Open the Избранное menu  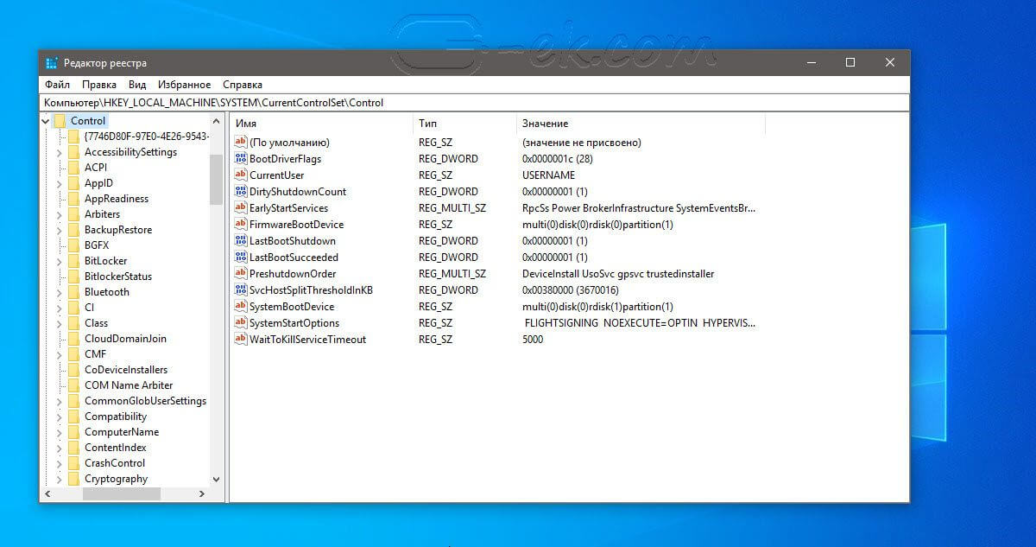pyautogui.click(x=184, y=85)
